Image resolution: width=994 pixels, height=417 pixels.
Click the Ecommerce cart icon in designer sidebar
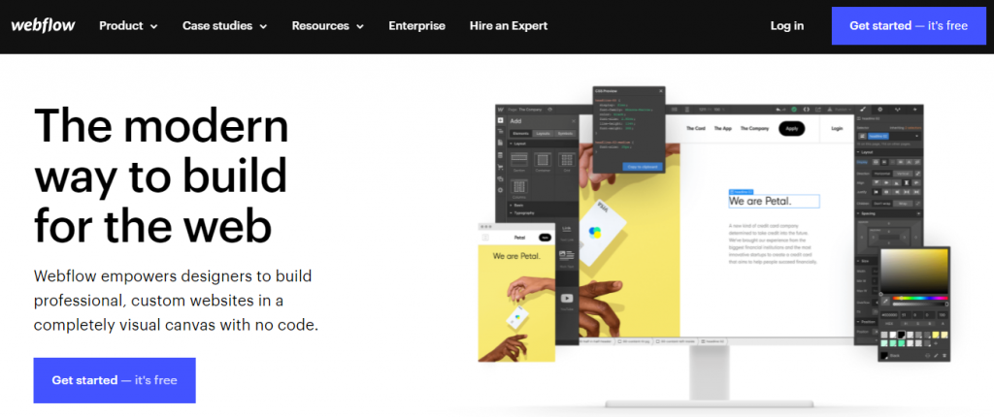click(500, 168)
